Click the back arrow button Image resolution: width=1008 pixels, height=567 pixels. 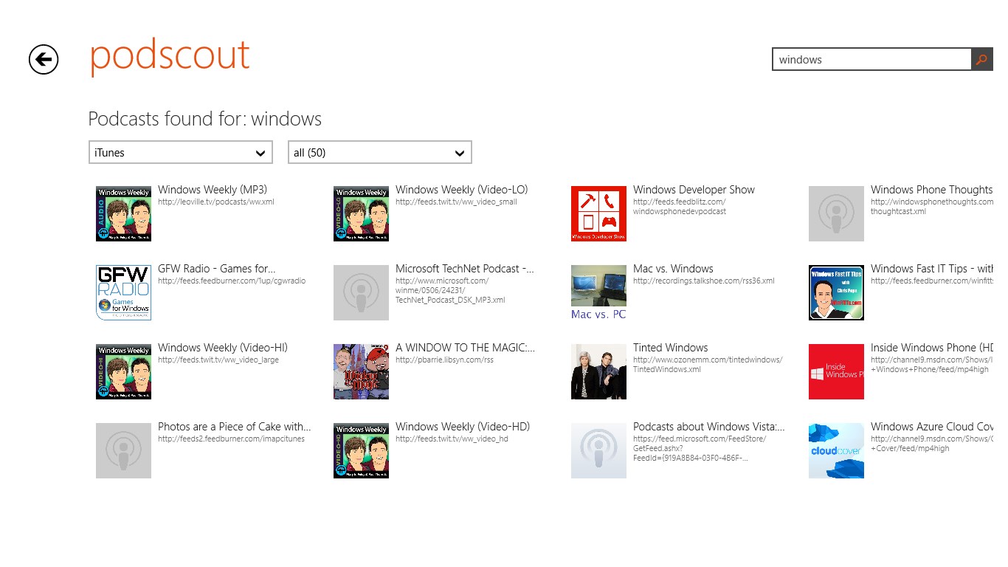point(44,59)
